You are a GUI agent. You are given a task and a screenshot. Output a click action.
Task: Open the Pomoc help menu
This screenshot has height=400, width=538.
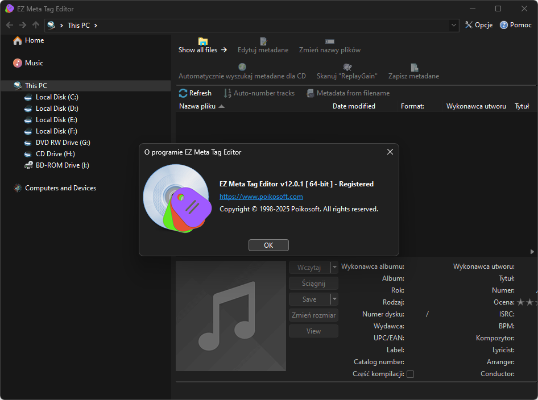pos(516,25)
